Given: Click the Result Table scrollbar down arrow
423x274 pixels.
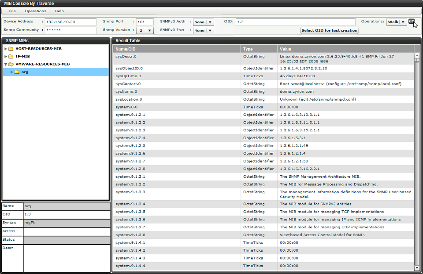Looking at the screenshot, I should 417,267.
